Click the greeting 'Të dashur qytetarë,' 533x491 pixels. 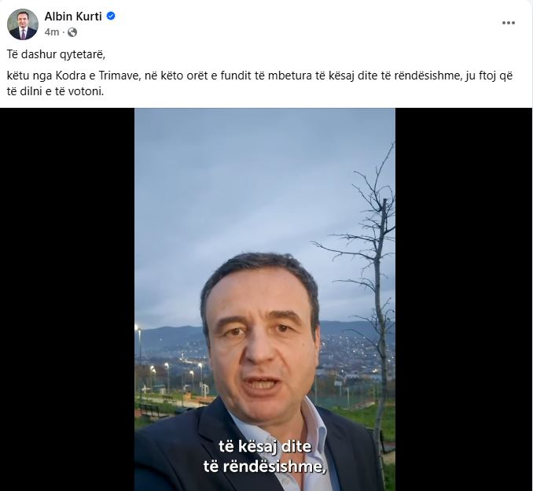56,54
